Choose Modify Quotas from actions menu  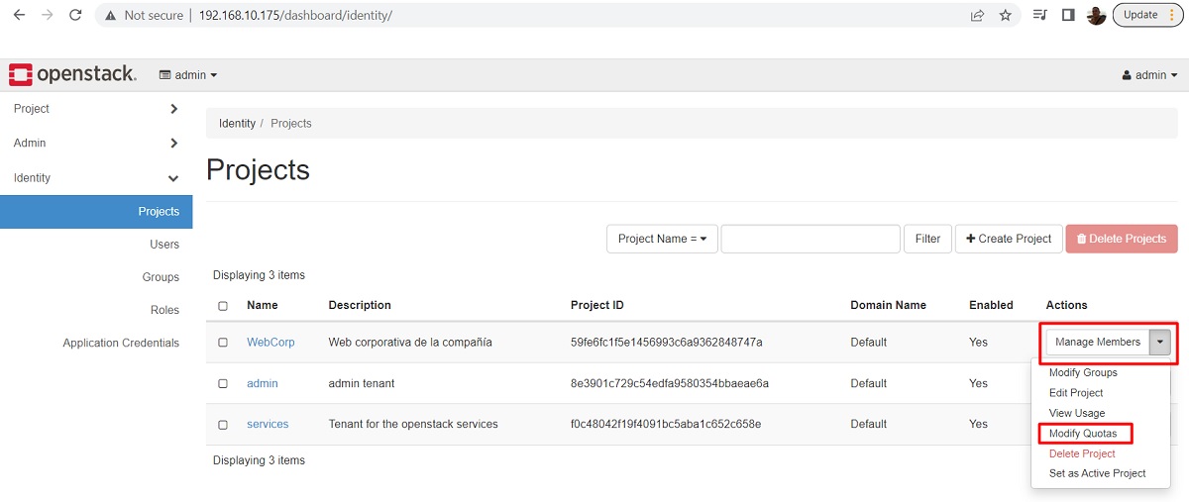tap(1083, 434)
